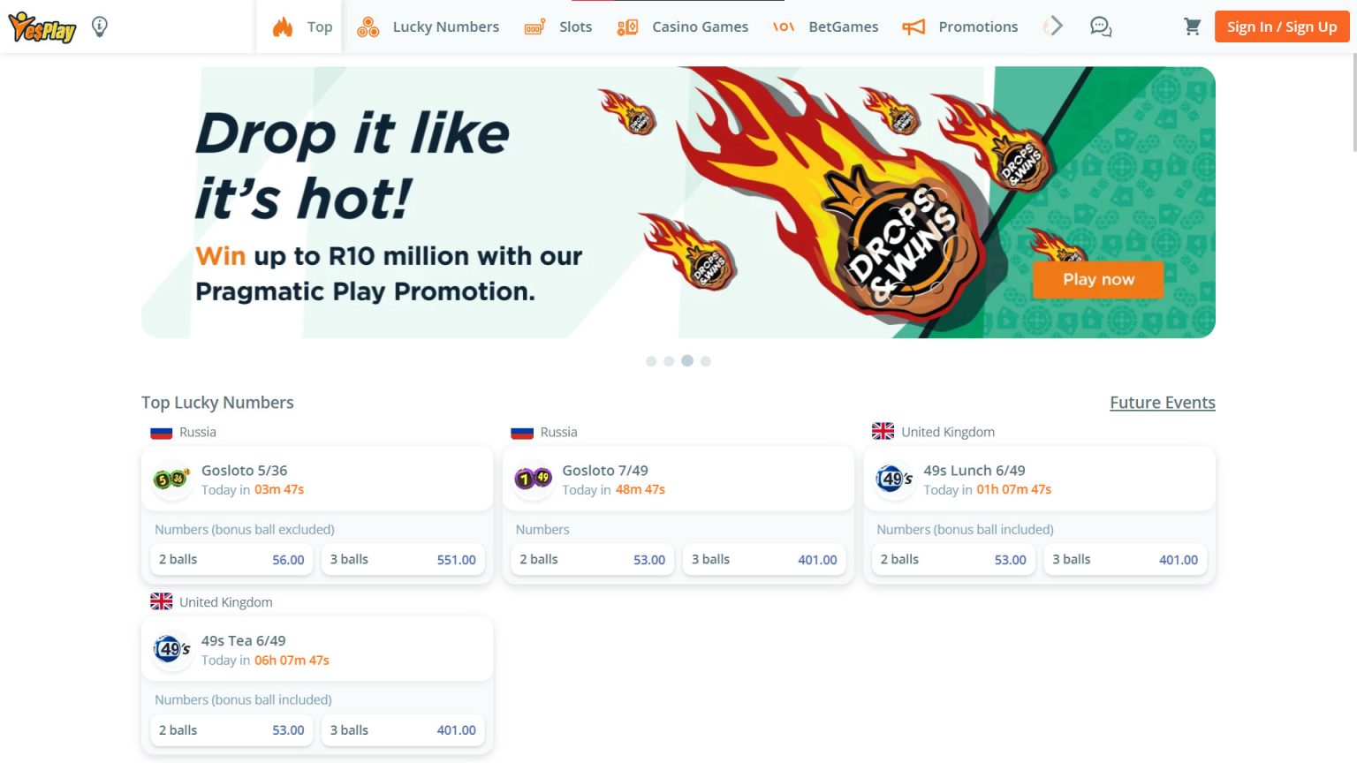Select the first carousel dot
The image size is (1357, 763).
pos(651,361)
